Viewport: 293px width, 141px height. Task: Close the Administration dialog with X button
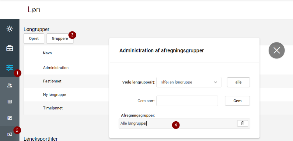[x=277, y=50]
